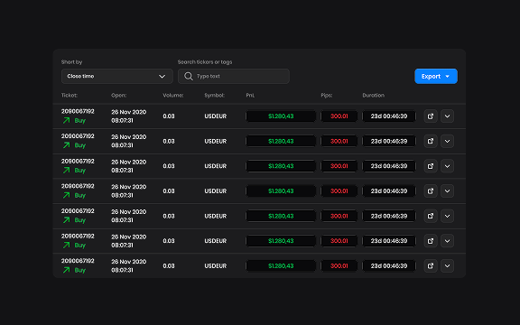Expand last trade row details chevron
Viewport: 520px width, 325px height.
[447, 266]
